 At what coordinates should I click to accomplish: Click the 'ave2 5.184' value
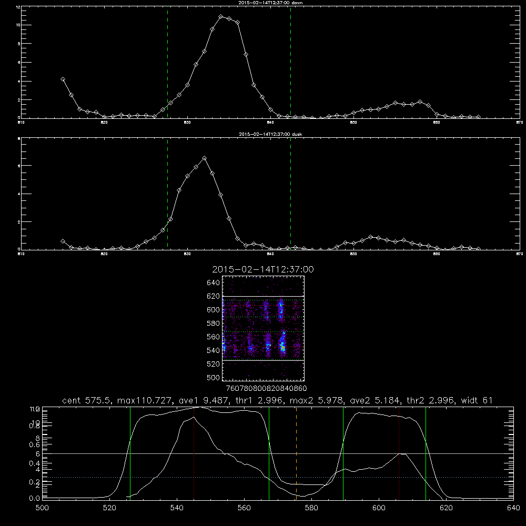pyautogui.click(x=373, y=400)
